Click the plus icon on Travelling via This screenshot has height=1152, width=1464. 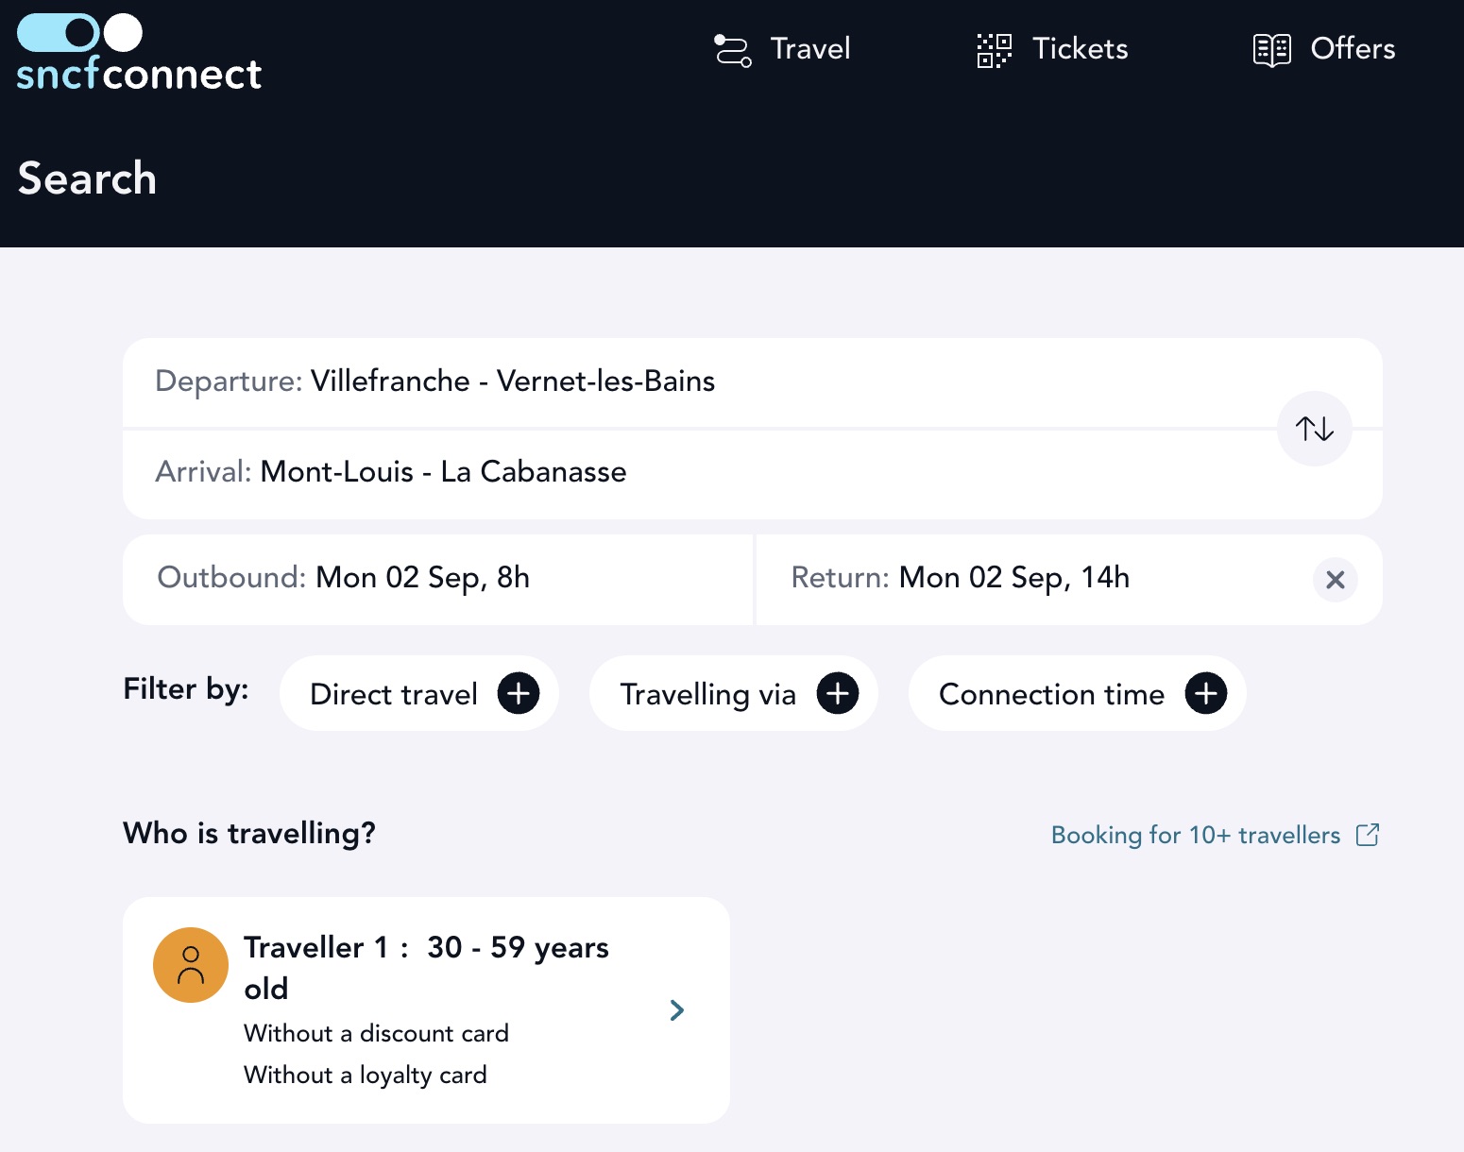coord(838,694)
